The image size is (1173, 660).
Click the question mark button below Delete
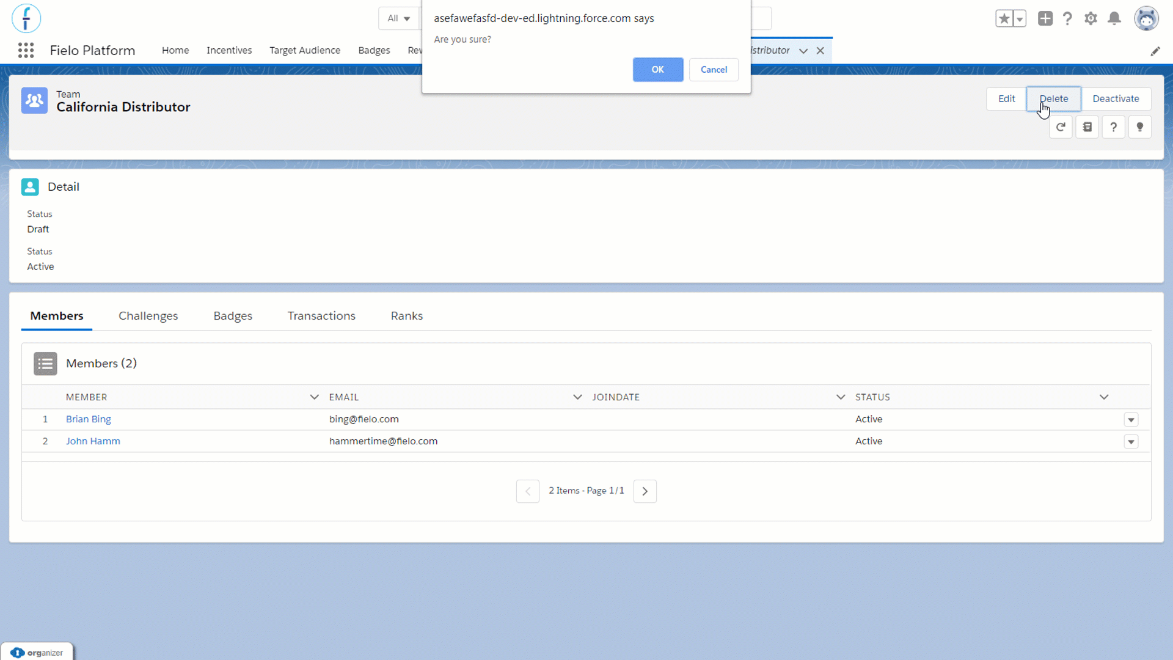(x=1114, y=127)
